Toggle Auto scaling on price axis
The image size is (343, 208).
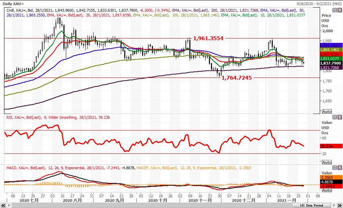[327, 111]
